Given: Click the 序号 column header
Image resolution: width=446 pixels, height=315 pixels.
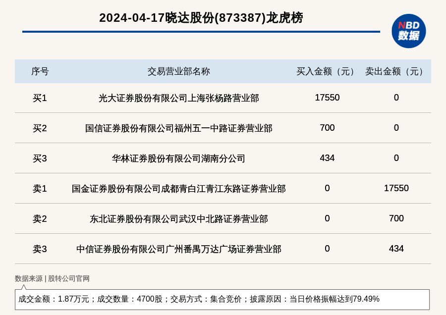Looking at the screenshot, I should point(40,71).
